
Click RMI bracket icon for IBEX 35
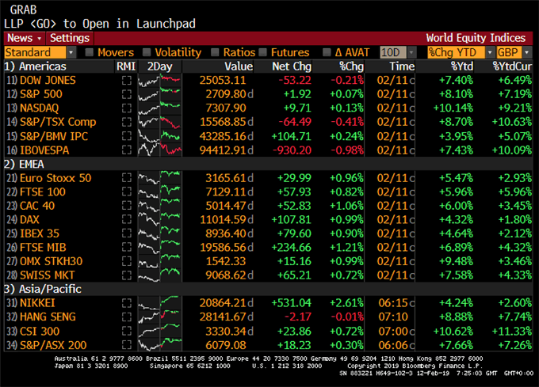(127, 233)
